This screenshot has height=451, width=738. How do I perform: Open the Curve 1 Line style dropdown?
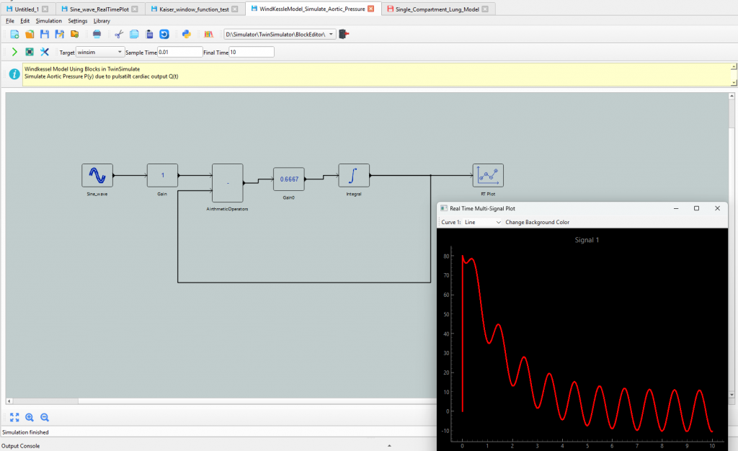pyautogui.click(x=483, y=222)
